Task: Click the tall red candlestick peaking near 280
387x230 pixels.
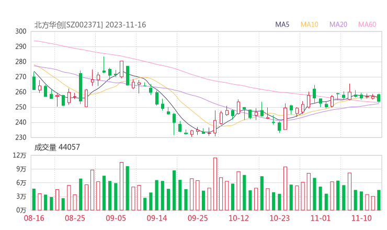Action: pos(121,69)
